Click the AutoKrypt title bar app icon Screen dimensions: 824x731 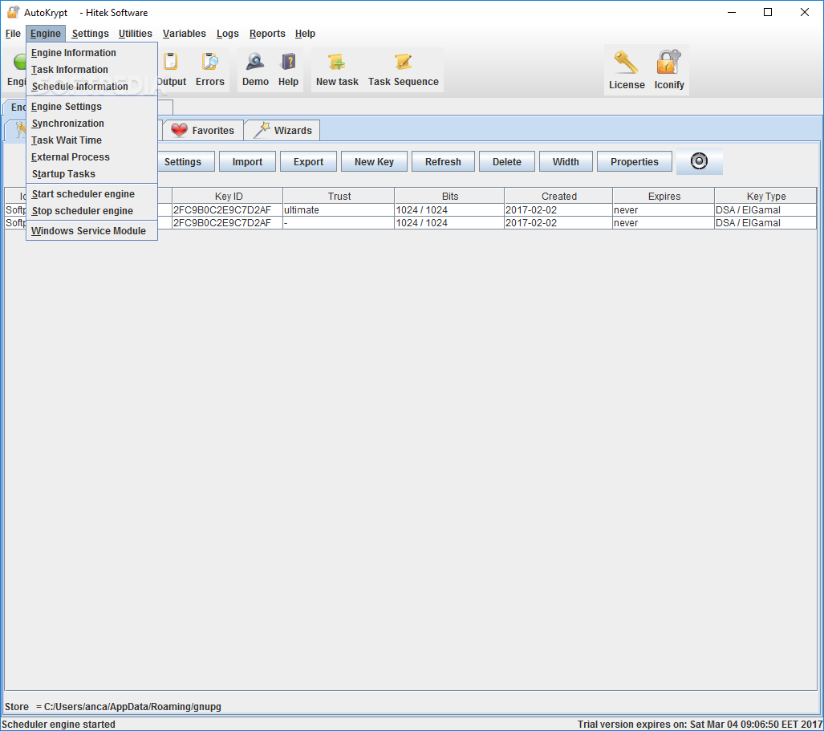pos(13,12)
